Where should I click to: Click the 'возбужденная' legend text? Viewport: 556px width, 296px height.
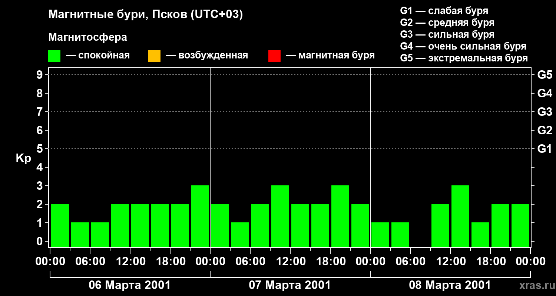(x=213, y=56)
